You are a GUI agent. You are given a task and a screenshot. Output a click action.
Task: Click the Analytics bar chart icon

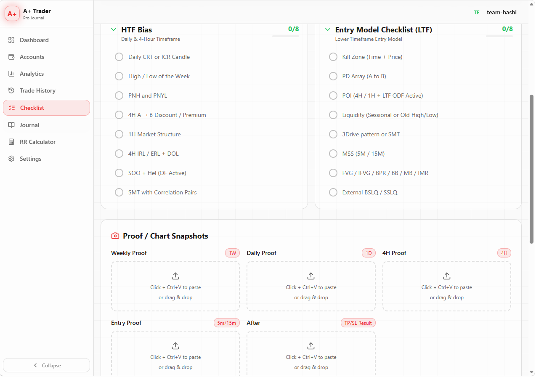[x=11, y=74]
